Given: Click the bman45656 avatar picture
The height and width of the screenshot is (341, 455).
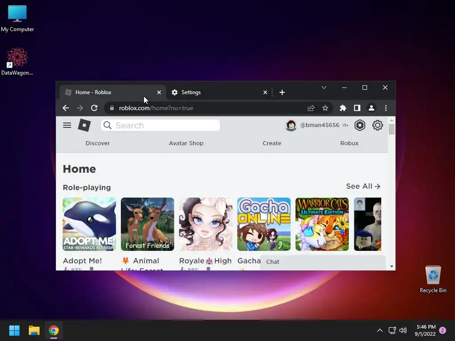Looking at the screenshot, I should pos(291,125).
